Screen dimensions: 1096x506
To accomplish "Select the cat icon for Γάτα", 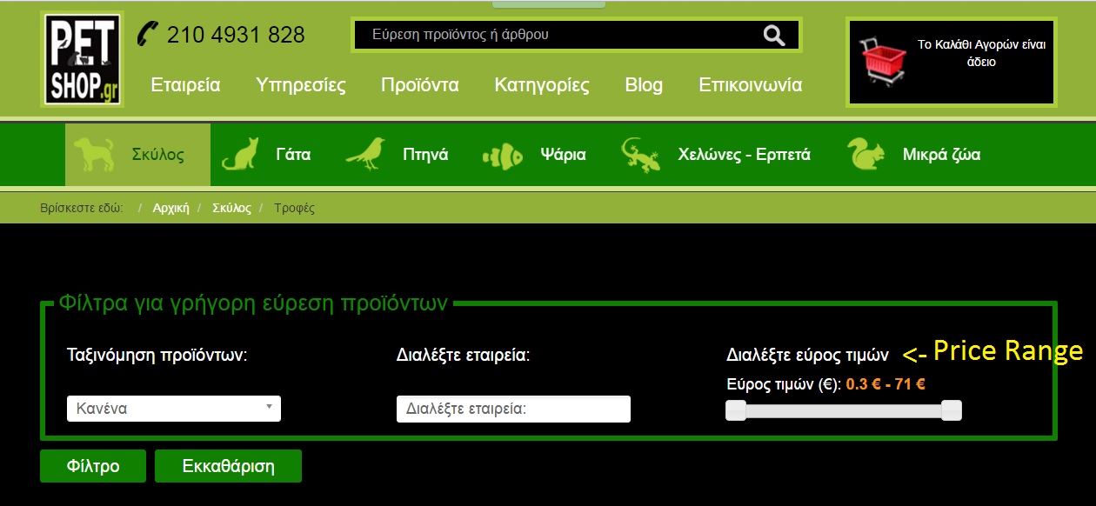I will click(241, 155).
